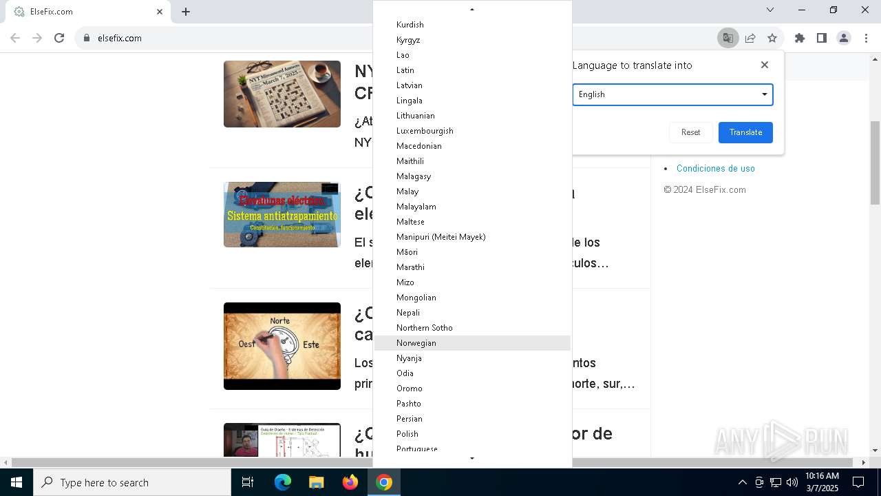
Task: Go forward to next page
Action: coord(37,38)
